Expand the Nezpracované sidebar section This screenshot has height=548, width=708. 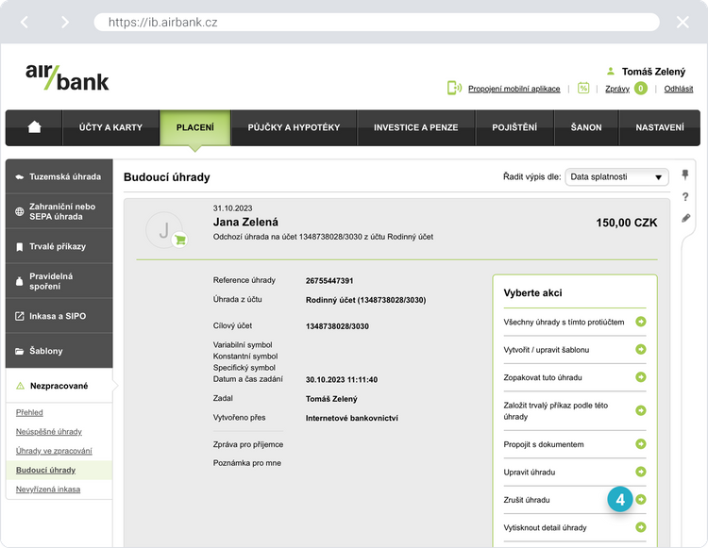(x=59, y=386)
